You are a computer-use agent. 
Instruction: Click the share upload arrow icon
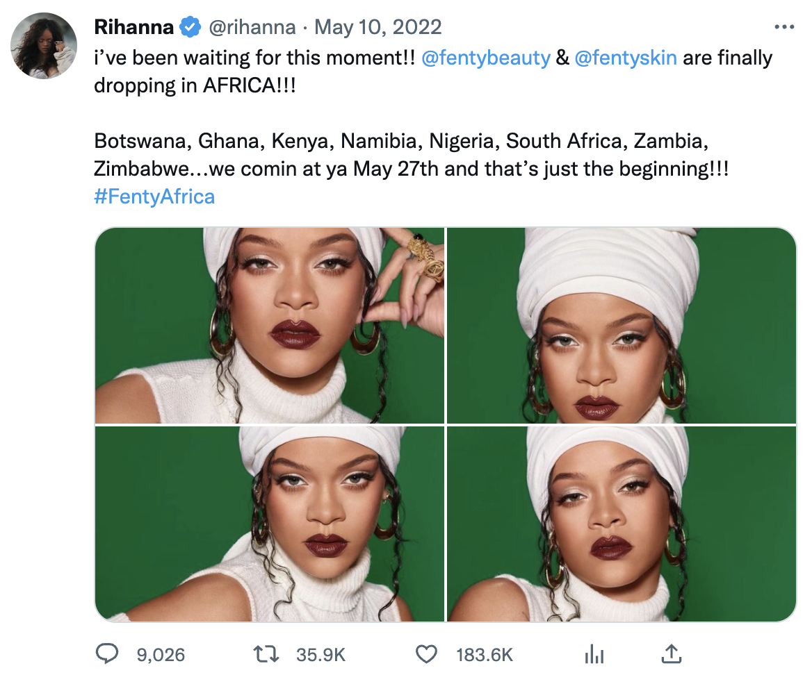669,654
